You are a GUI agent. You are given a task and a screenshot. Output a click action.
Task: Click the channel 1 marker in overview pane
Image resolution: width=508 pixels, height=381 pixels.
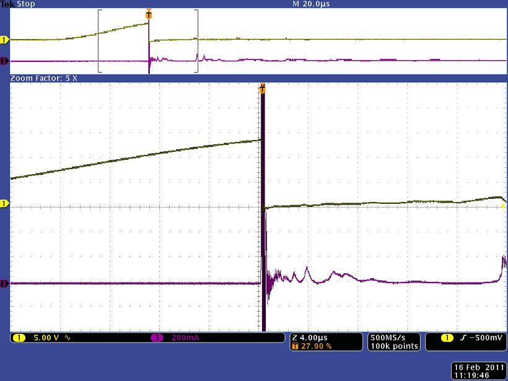click(x=4, y=40)
